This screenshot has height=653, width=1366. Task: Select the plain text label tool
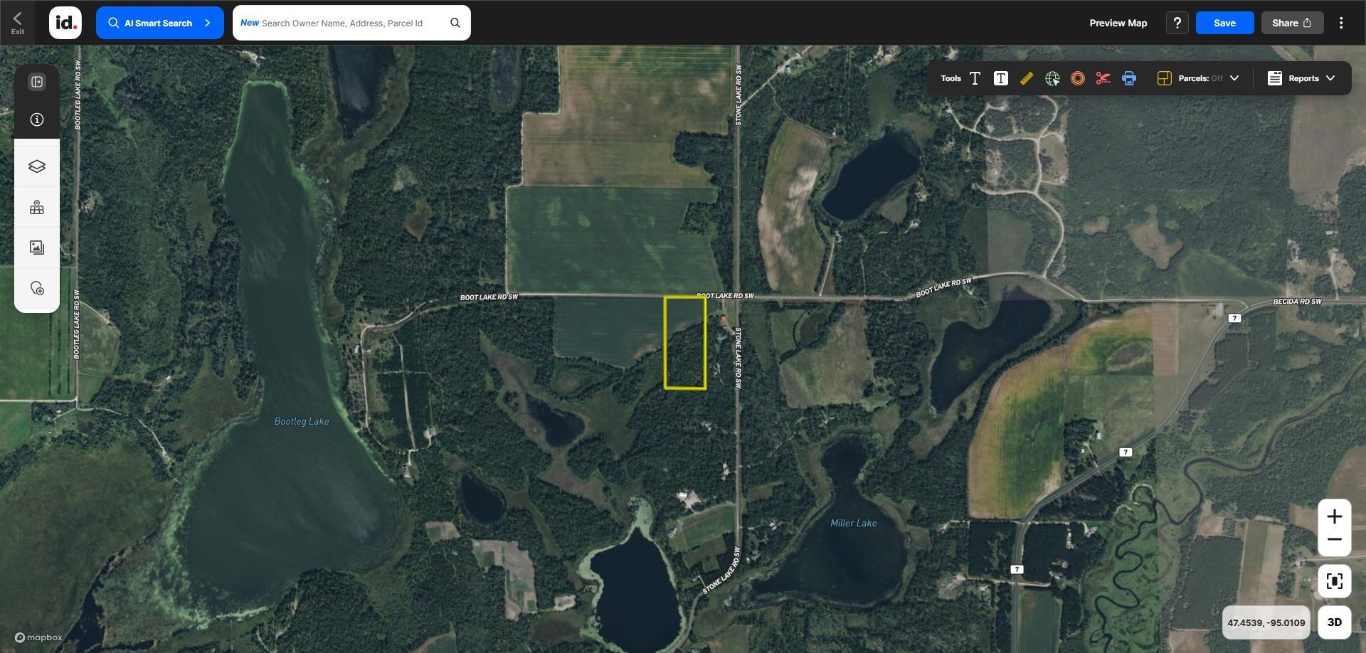click(975, 78)
